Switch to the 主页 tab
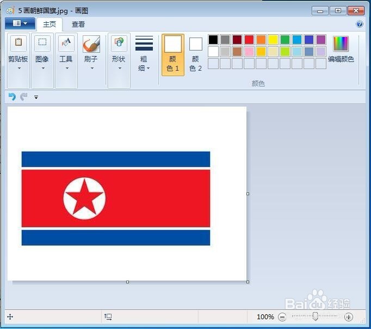 pos(50,24)
